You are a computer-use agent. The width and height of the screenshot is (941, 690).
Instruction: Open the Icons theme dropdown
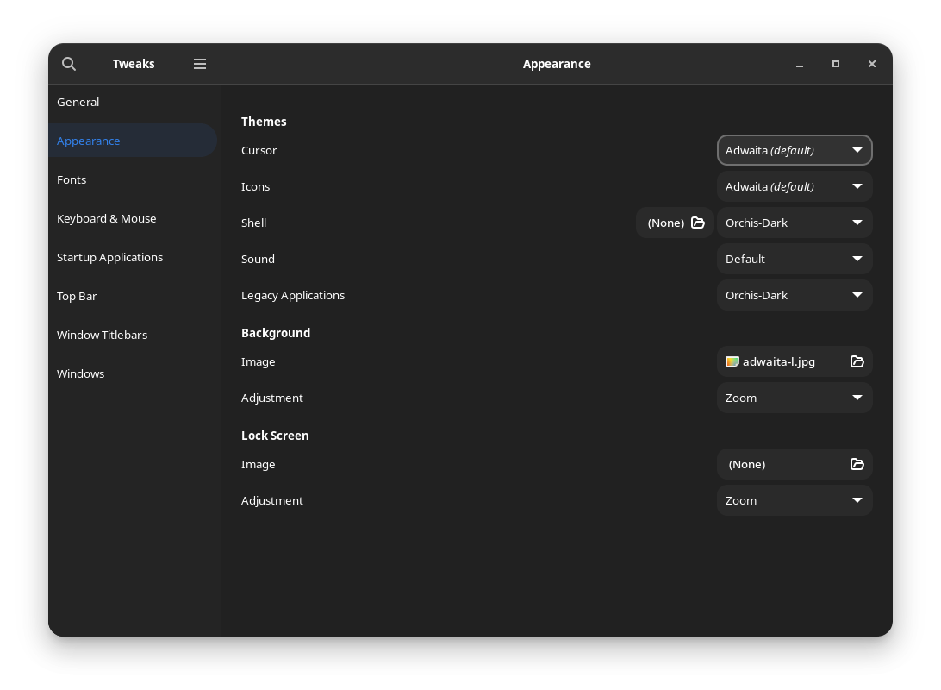(x=795, y=187)
